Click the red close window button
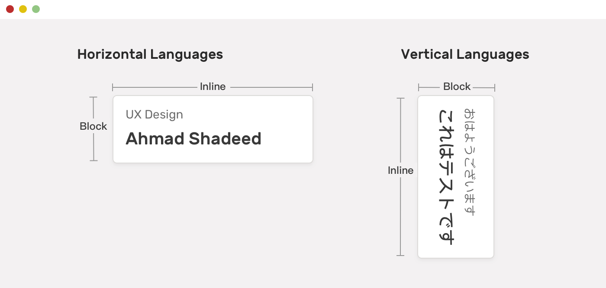This screenshot has width=606, height=288. (x=10, y=9)
